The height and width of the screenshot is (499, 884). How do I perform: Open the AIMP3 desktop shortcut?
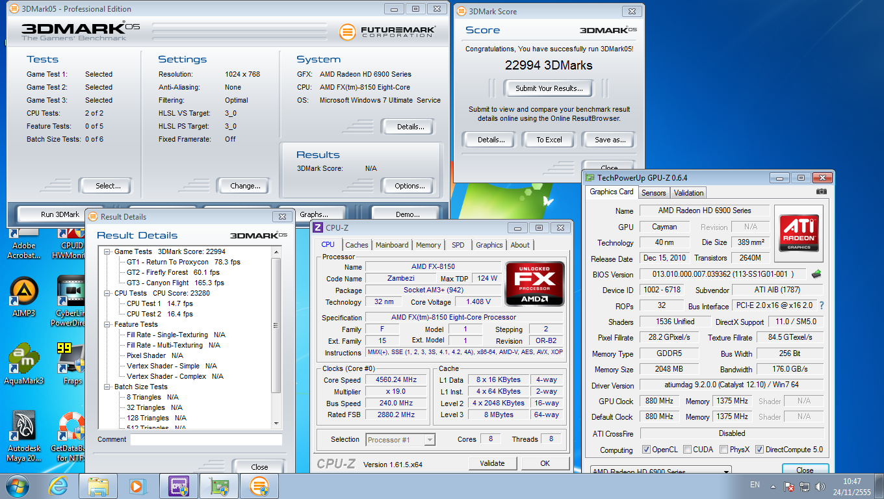24,298
